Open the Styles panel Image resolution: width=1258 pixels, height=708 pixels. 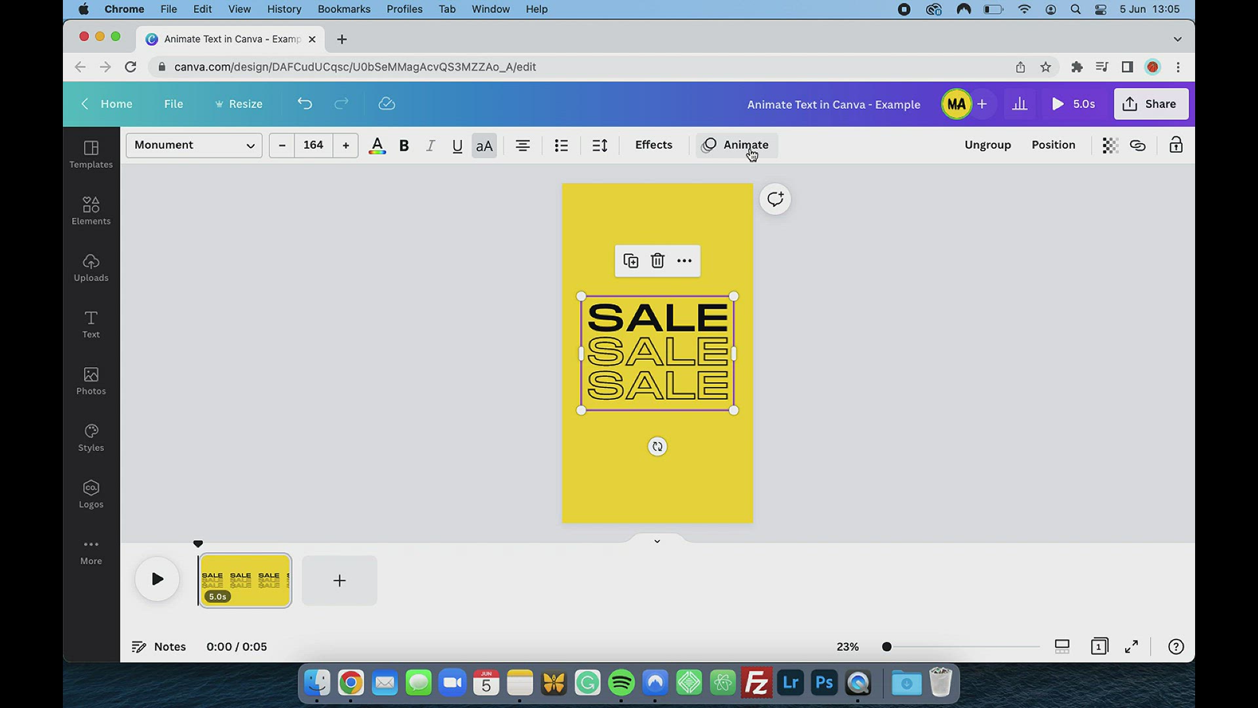(x=91, y=438)
